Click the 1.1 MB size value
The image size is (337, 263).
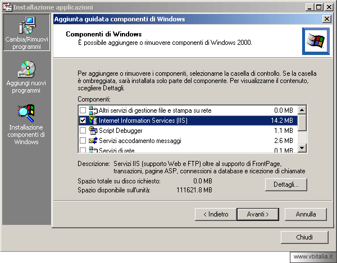pos(284,131)
